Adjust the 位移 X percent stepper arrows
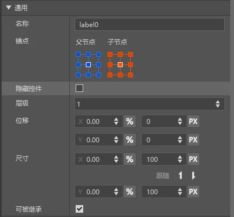 [x=116, y=121]
